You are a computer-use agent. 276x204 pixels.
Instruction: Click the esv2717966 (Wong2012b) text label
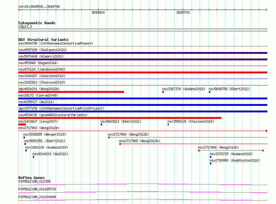point(218,147)
